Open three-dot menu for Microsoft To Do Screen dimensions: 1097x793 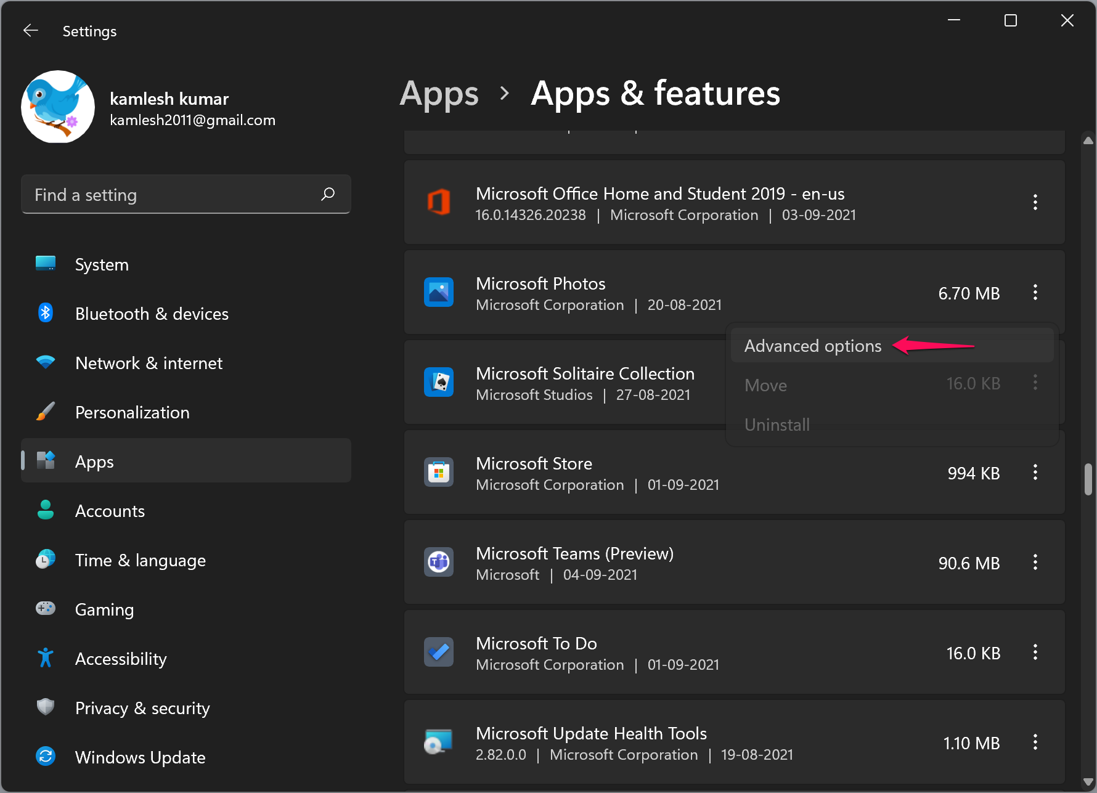[1035, 652]
